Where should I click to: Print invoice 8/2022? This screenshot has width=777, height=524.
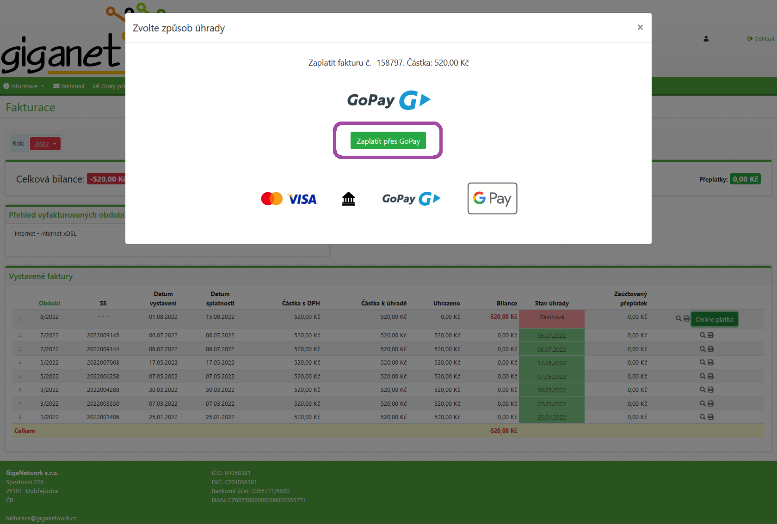click(686, 318)
